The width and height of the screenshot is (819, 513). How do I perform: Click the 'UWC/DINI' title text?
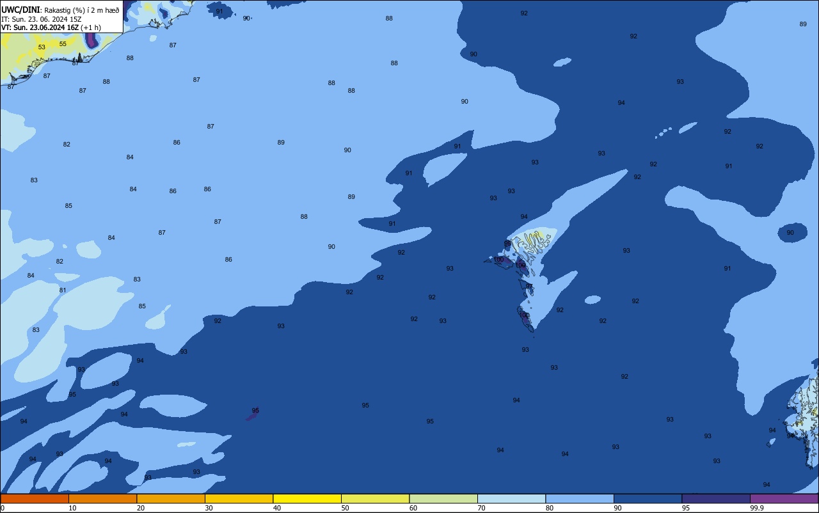pyautogui.click(x=21, y=10)
